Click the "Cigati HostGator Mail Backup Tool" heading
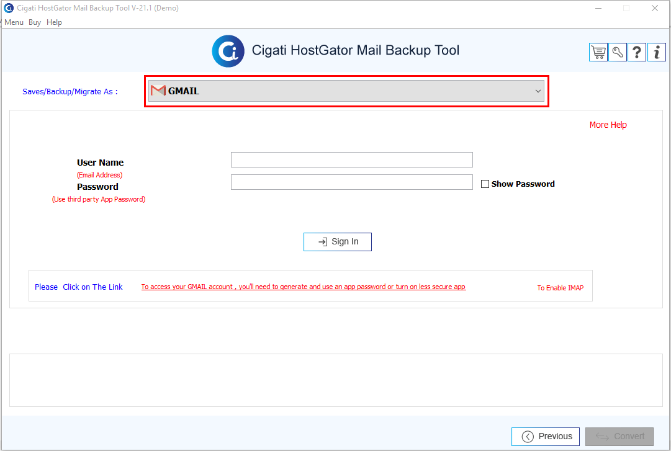This screenshot has width=671, height=451. [356, 50]
